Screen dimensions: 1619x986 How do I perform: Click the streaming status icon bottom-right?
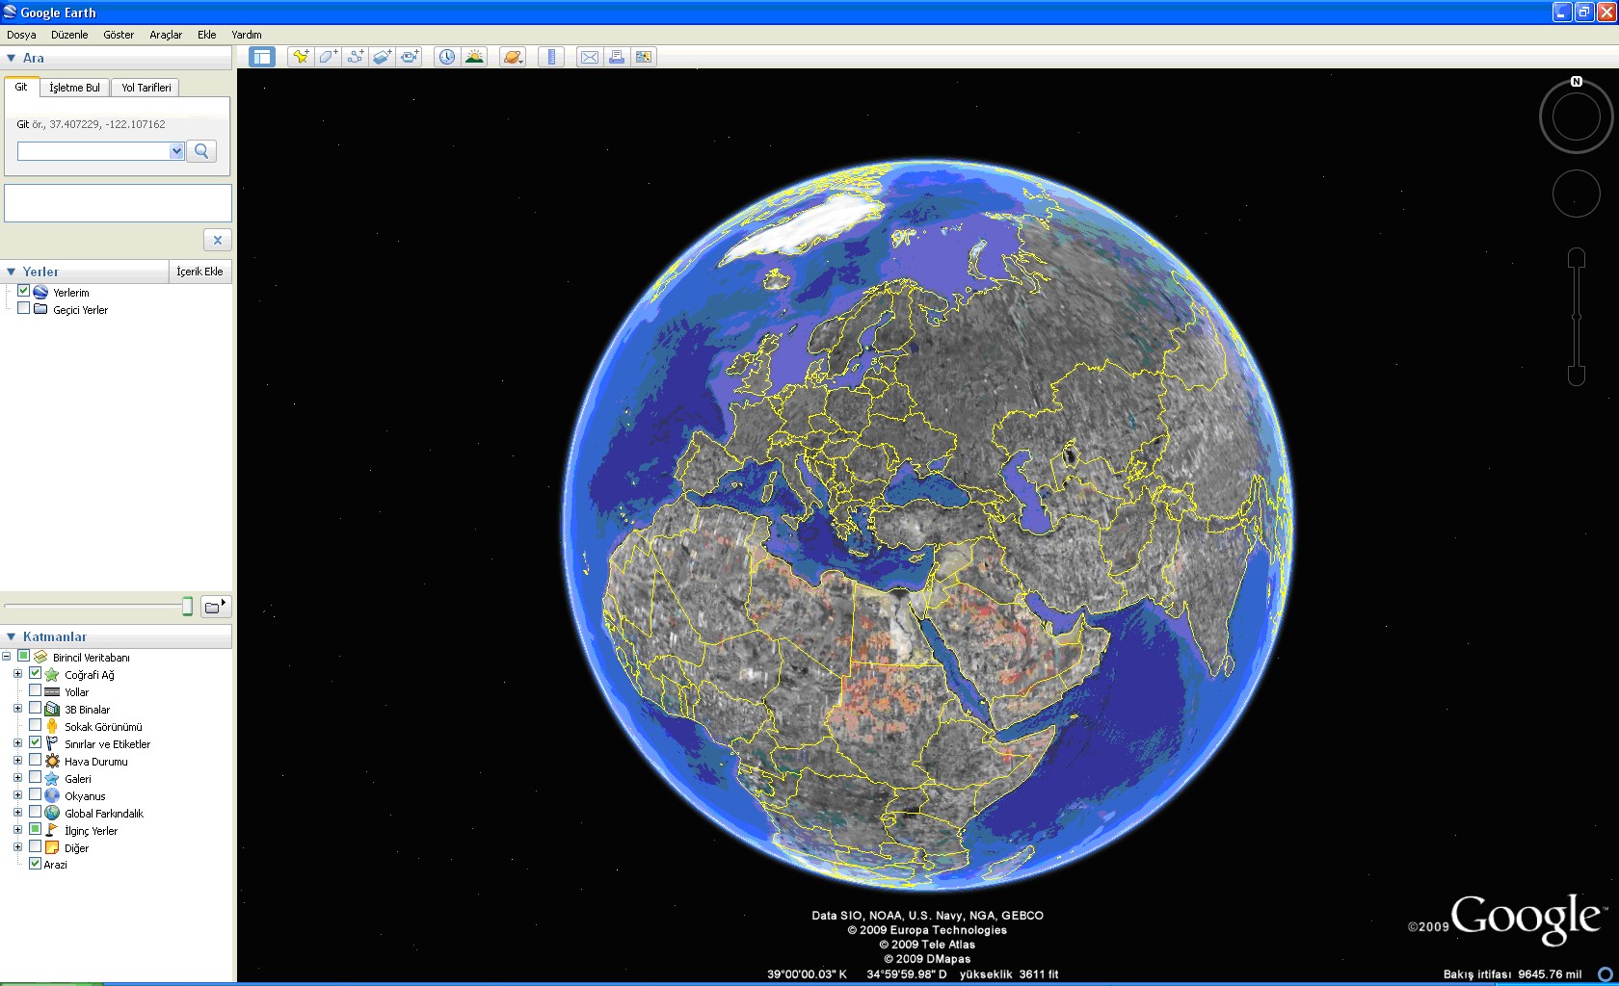click(1606, 973)
